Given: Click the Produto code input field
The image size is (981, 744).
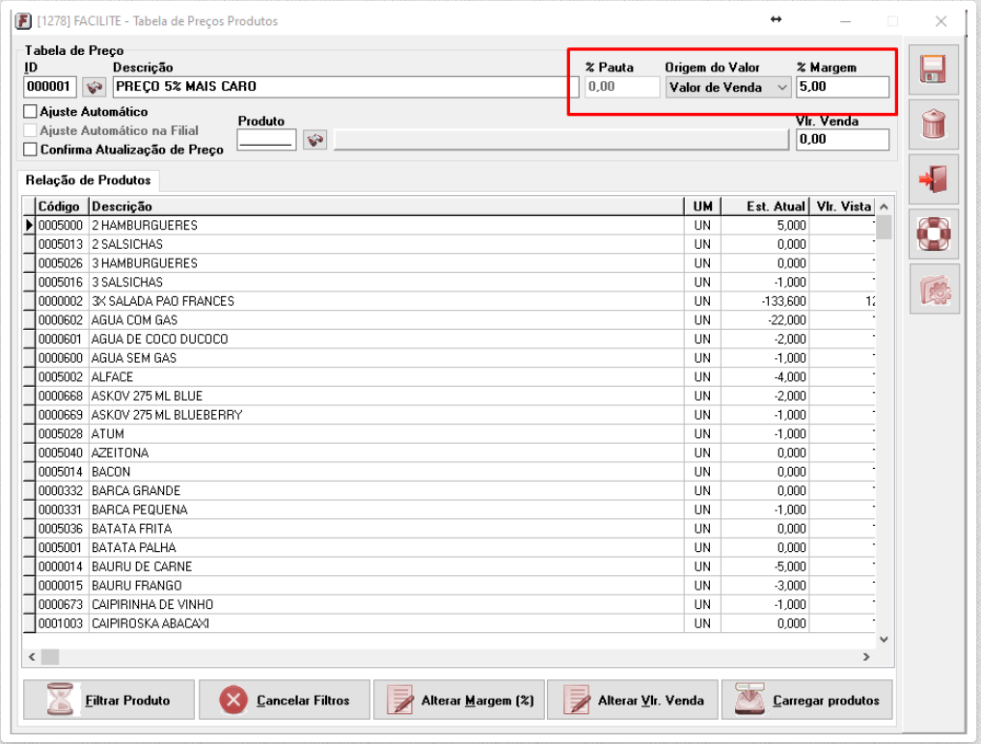Looking at the screenshot, I should 266,140.
